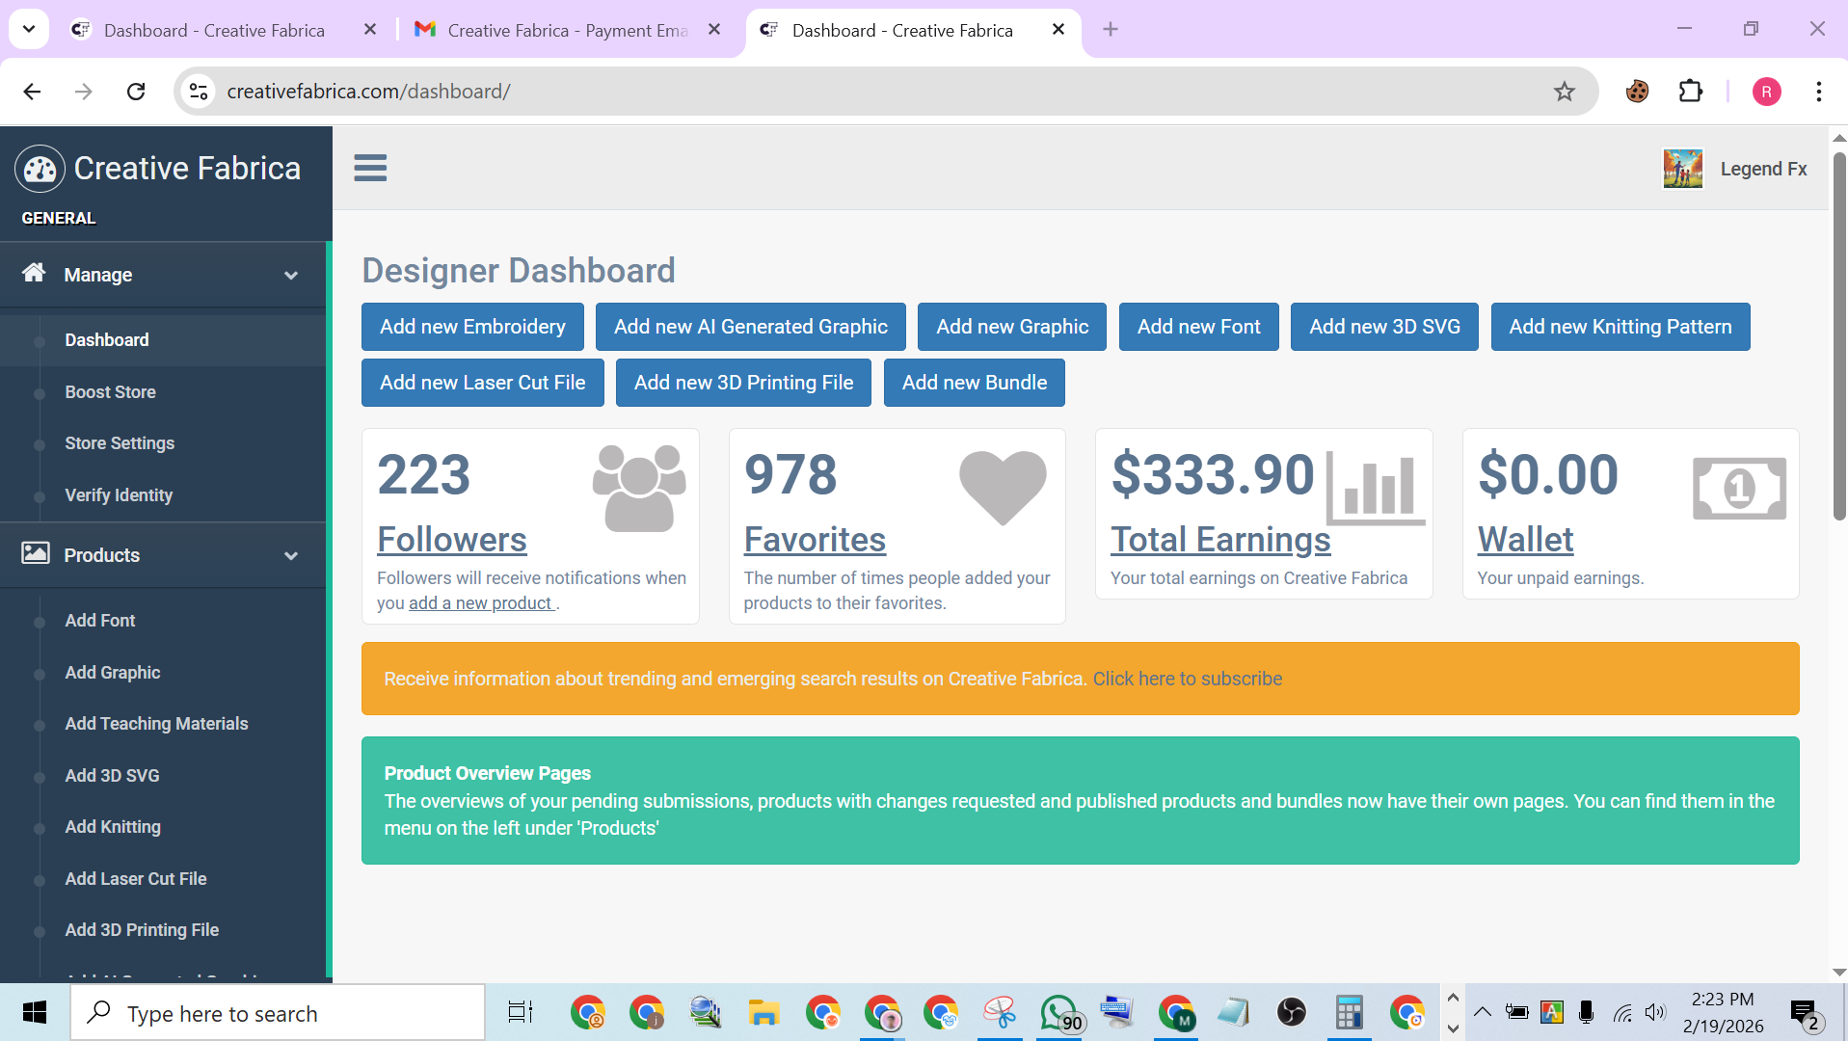Open the add a new product link

[480, 602]
